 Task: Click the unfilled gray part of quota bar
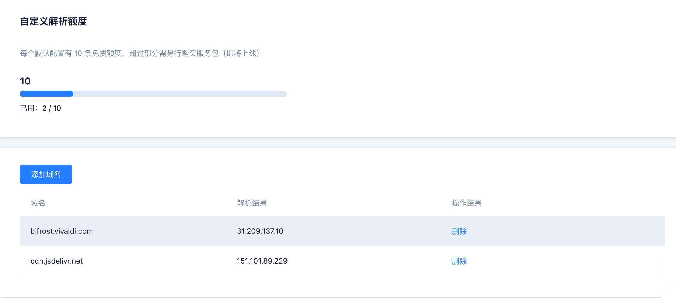pos(180,94)
